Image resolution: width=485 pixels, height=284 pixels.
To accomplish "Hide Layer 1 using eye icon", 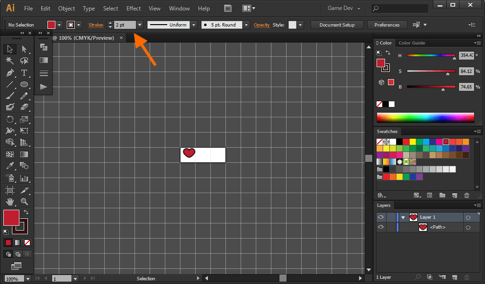I will tap(380, 217).
